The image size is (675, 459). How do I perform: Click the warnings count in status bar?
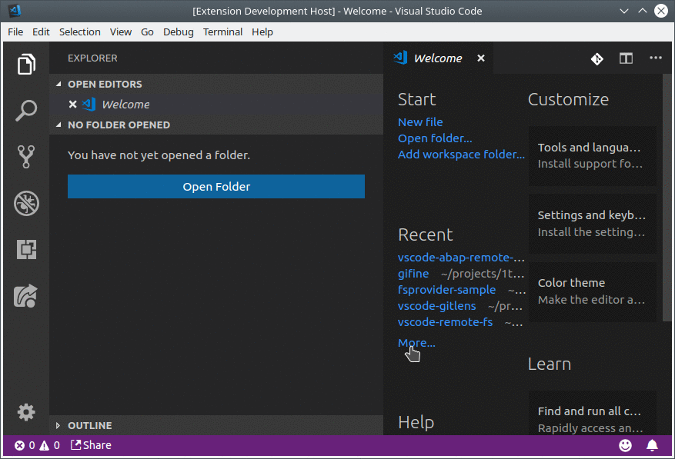pyautogui.click(x=49, y=445)
